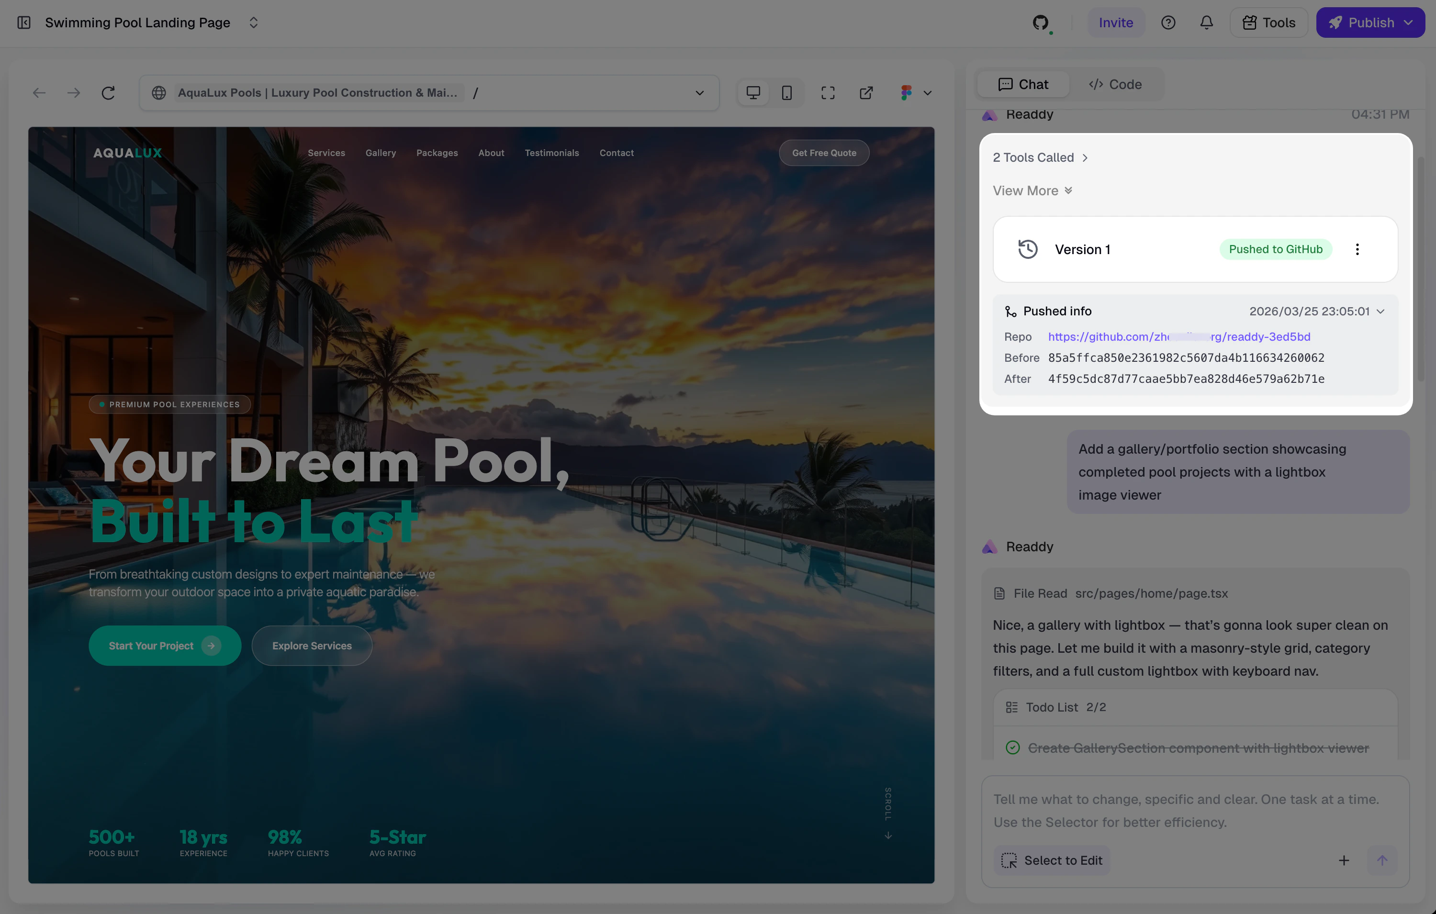Open the Figma export icon above the preview
The image size is (1436, 914).
(907, 92)
